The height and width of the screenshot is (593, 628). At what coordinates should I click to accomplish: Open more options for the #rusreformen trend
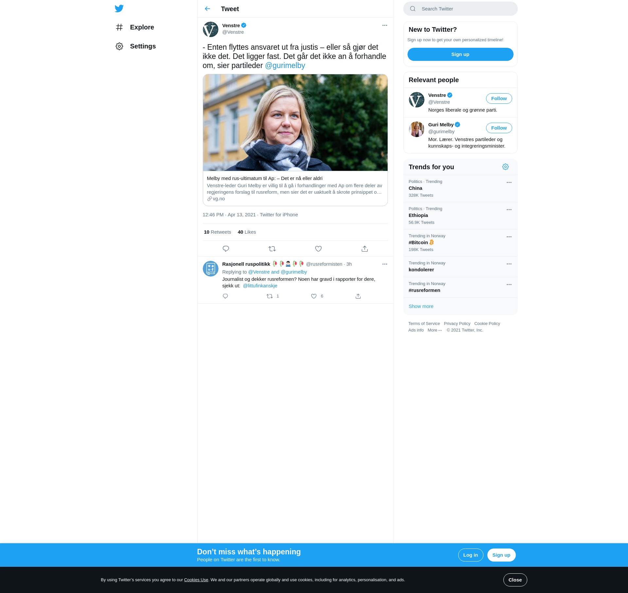(509, 285)
